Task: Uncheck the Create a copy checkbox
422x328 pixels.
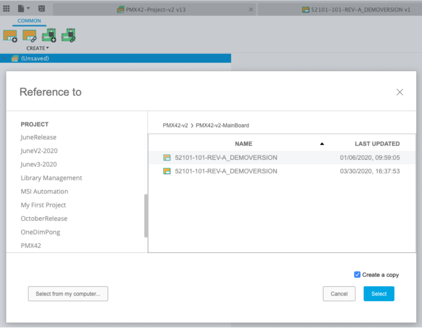Action: point(357,274)
